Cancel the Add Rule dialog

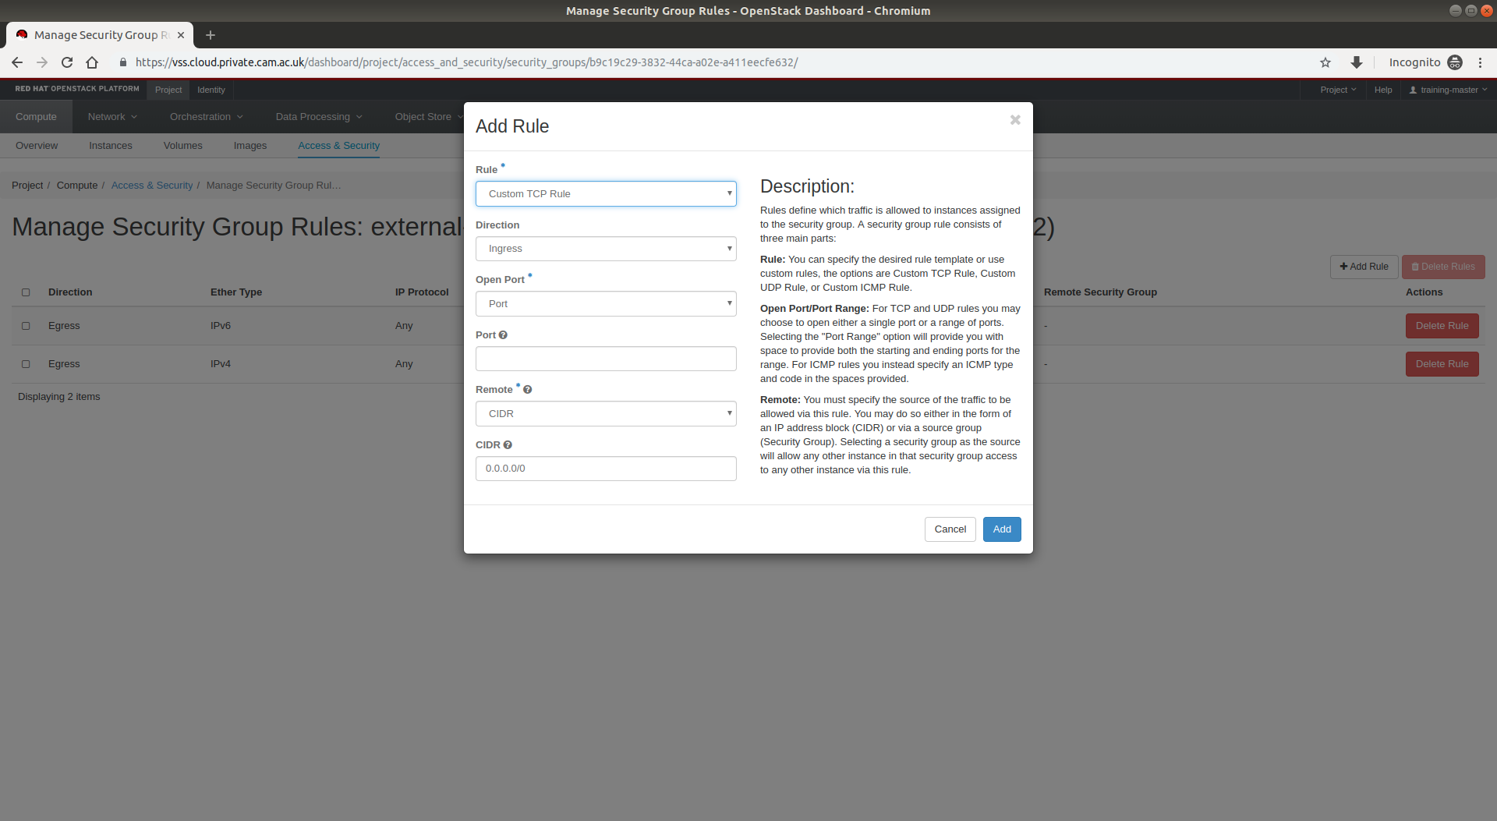(950, 529)
